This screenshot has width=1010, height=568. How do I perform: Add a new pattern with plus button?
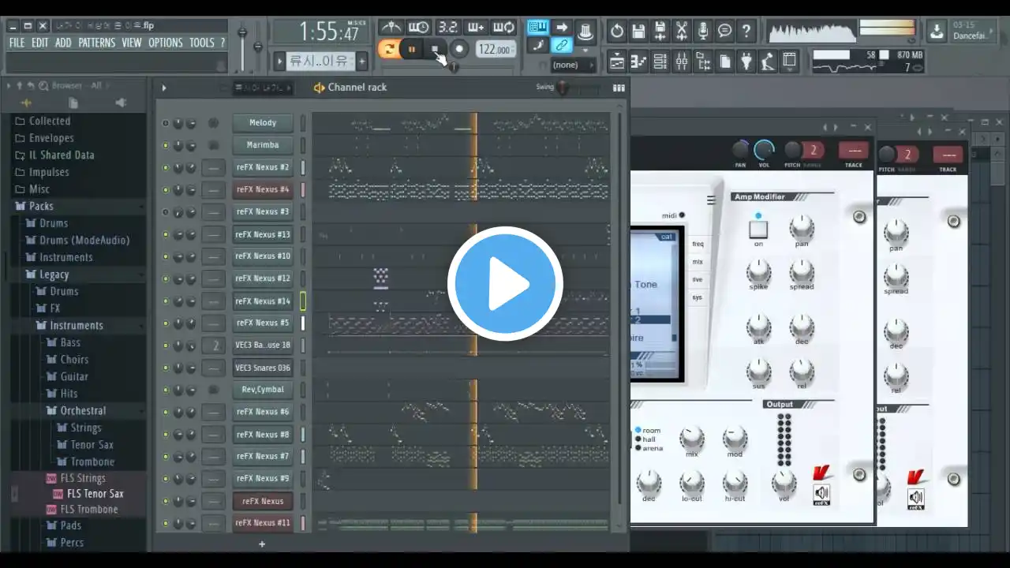362,62
